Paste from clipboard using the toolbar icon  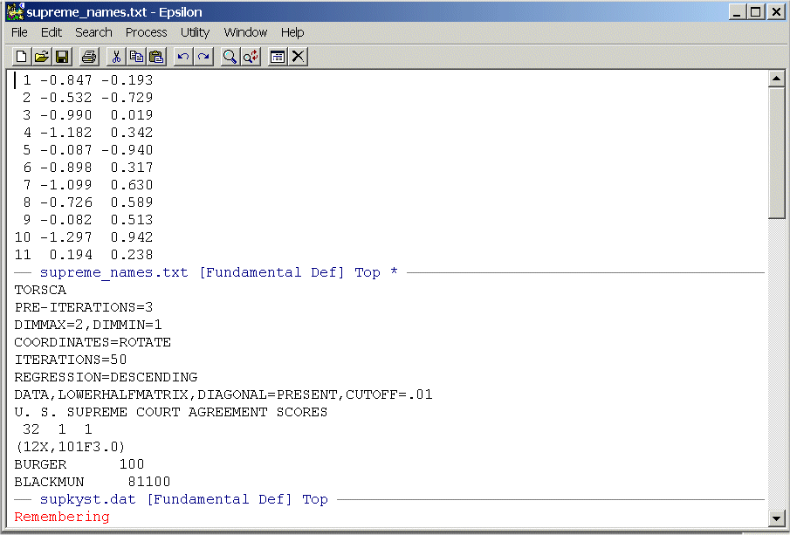pos(156,57)
